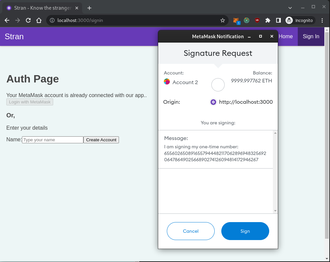Click the one-time number message text
Image resolution: width=330 pixels, height=262 pixels.
click(x=215, y=153)
